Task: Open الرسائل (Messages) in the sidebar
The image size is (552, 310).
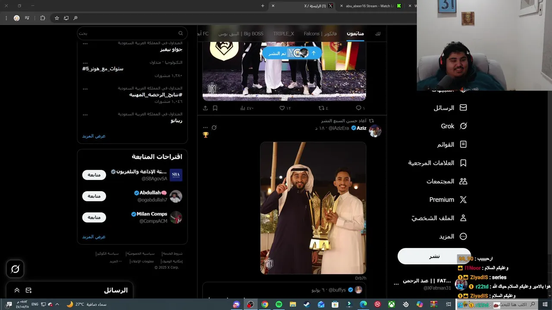Action: click(450, 108)
